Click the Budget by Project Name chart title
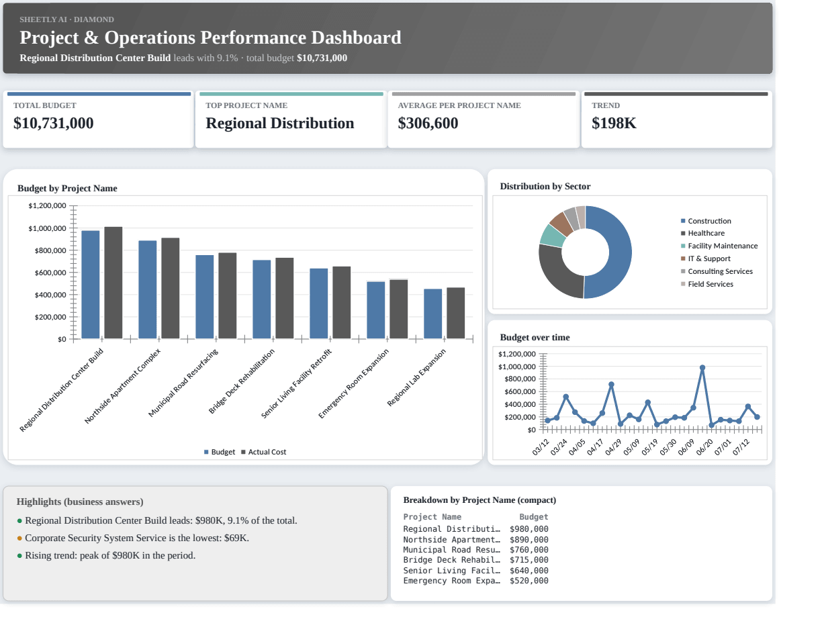This screenshot has width=824, height=619. (67, 189)
